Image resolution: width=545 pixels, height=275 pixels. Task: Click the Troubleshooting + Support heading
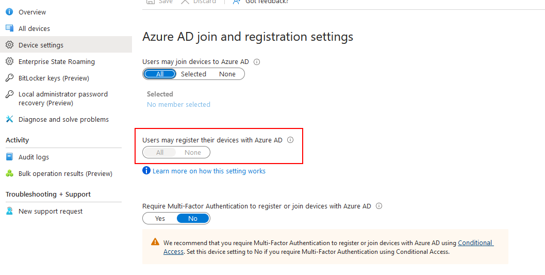click(x=48, y=195)
